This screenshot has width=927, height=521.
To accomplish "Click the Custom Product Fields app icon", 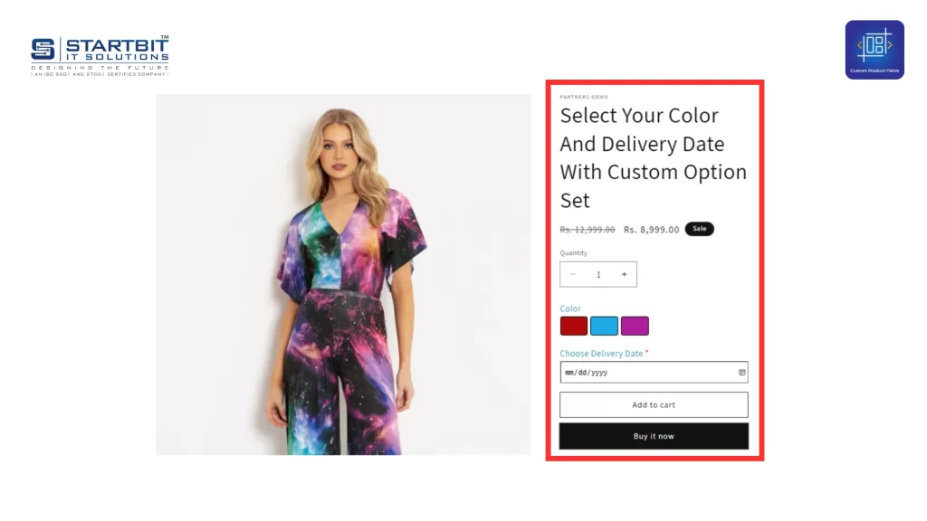I will coord(874,49).
